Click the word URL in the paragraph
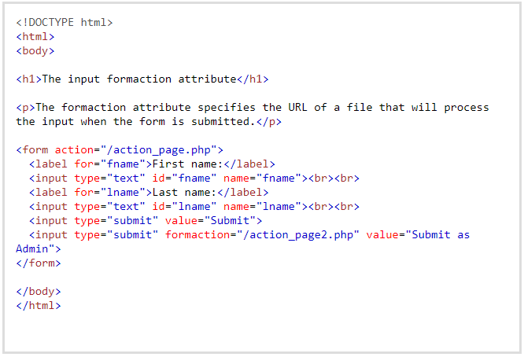 (297, 107)
